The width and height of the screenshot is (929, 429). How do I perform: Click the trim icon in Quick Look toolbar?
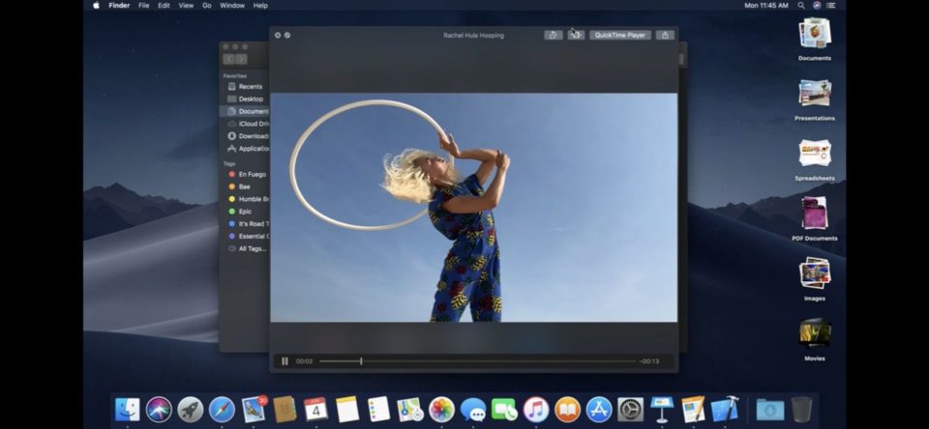[576, 35]
